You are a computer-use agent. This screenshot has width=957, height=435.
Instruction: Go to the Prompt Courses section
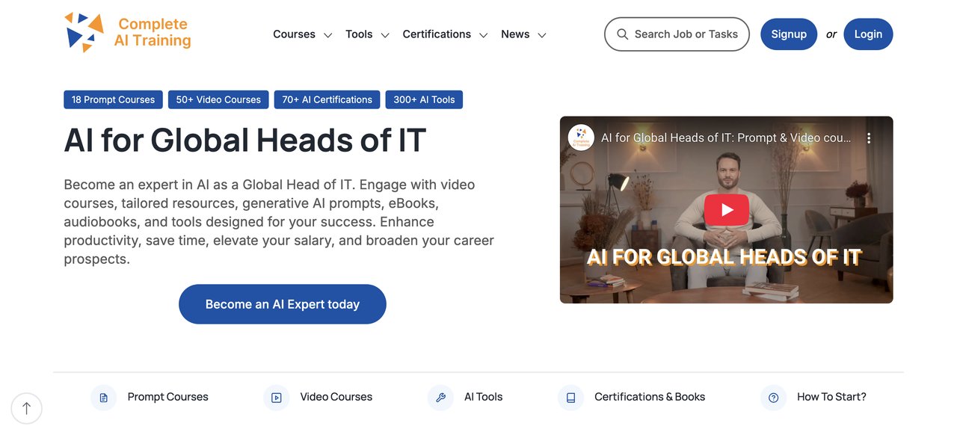168,397
